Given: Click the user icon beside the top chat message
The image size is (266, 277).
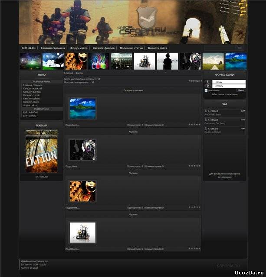Looking at the screenshot, I should click(x=206, y=111).
